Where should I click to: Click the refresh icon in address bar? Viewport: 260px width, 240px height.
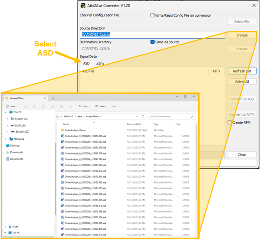pos(143,116)
